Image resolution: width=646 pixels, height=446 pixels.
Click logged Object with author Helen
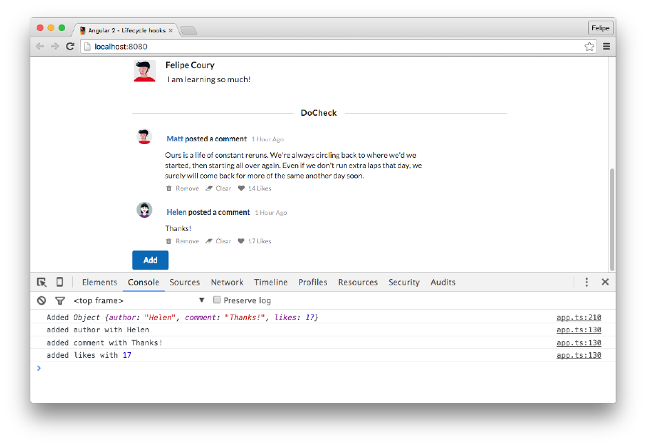[x=196, y=317]
